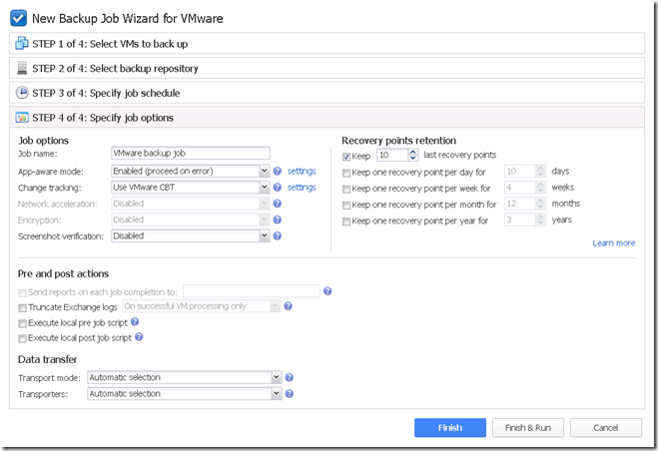Open help for Screenshot verification
658x451 pixels.
(x=277, y=236)
